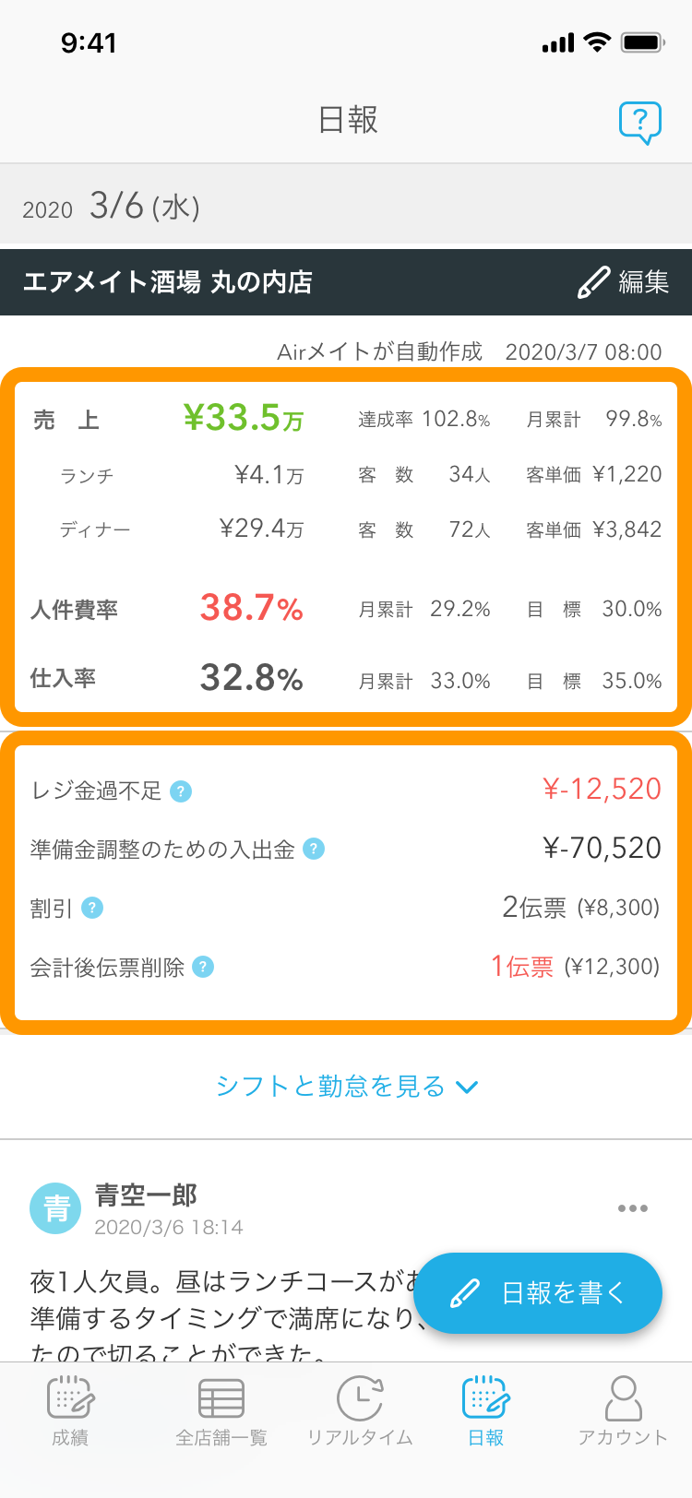Expand シフトと勤怠を見る
Screen dimensions: 692x1498
346,1087
